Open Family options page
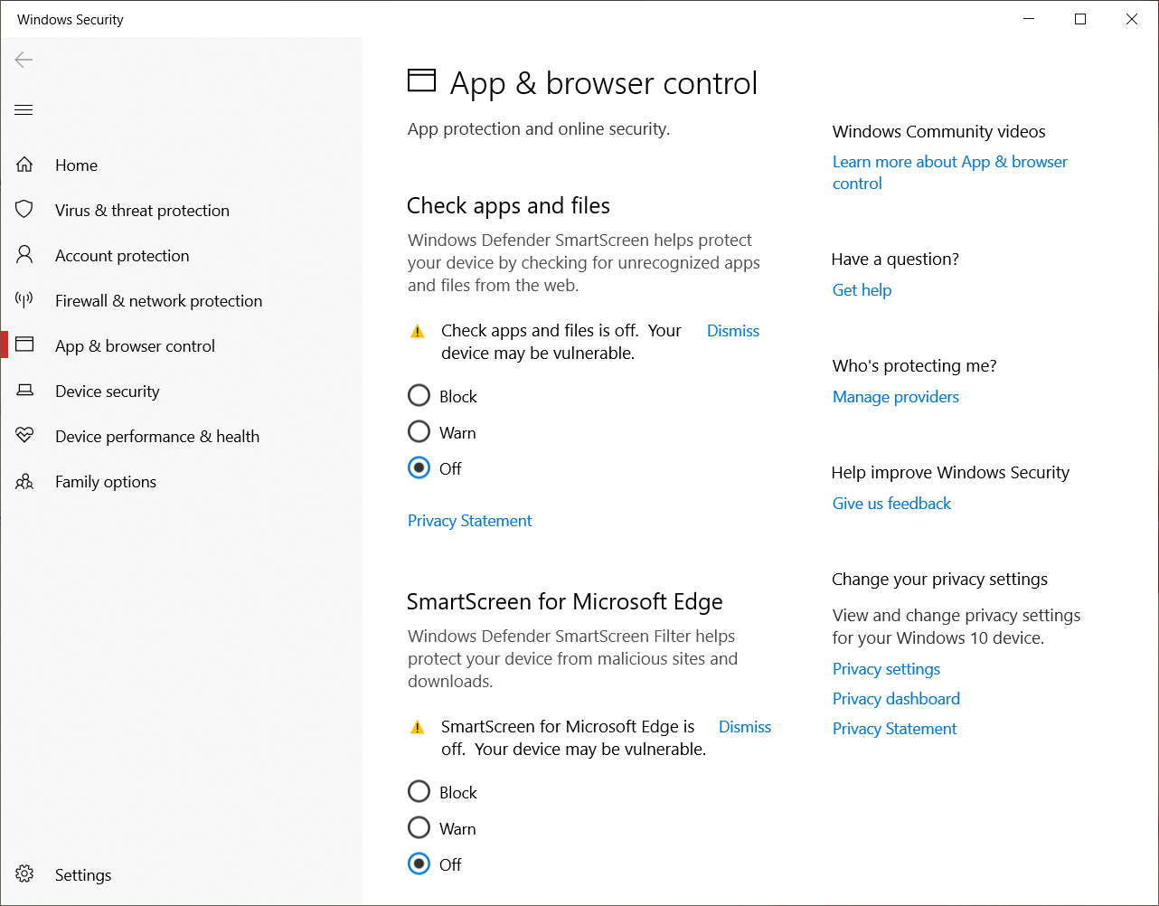This screenshot has width=1159, height=906. pyautogui.click(x=106, y=482)
